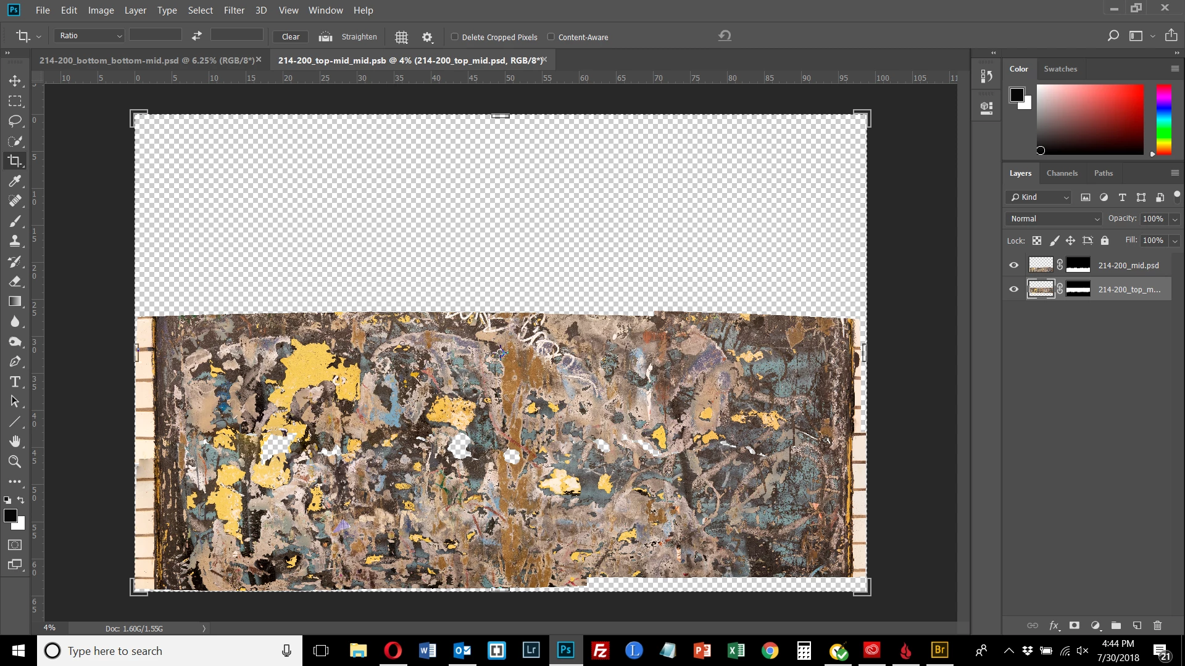
Task: Select the Eyedropper tool
Action: pos(15,181)
